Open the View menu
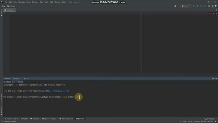Image resolution: width=218 pixels, height=123 pixels. pyautogui.click(x=15, y=2)
